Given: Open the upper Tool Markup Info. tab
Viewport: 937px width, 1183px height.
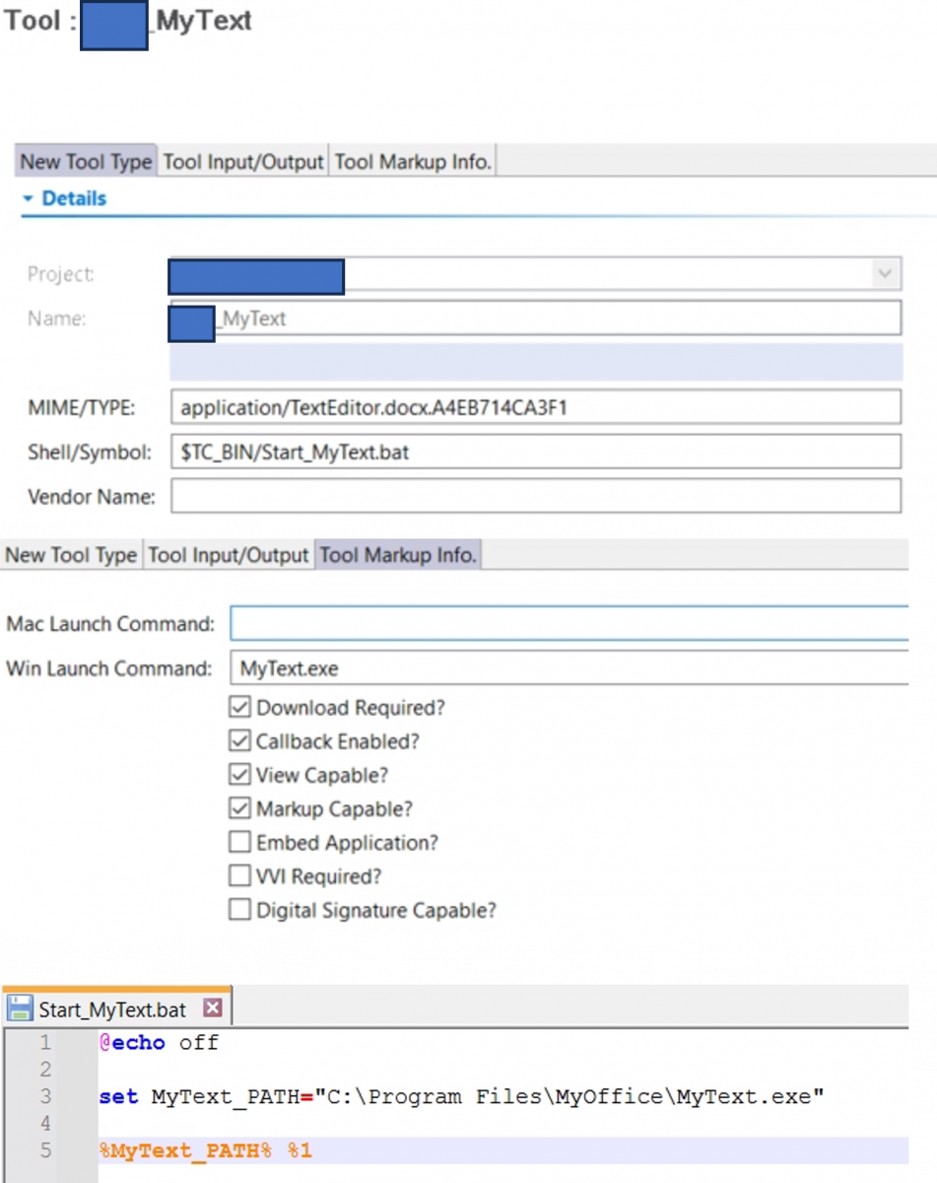Looking at the screenshot, I should [x=413, y=162].
